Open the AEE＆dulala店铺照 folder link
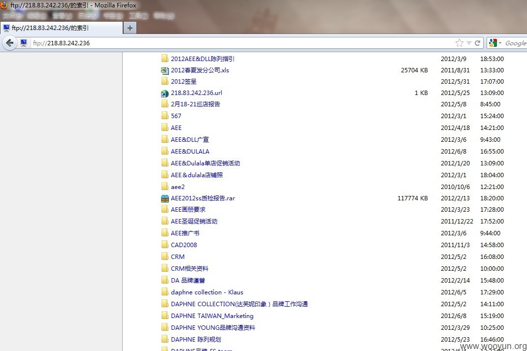Image resolution: width=527 pixels, height=351 pixels. (x=197, y=175)
